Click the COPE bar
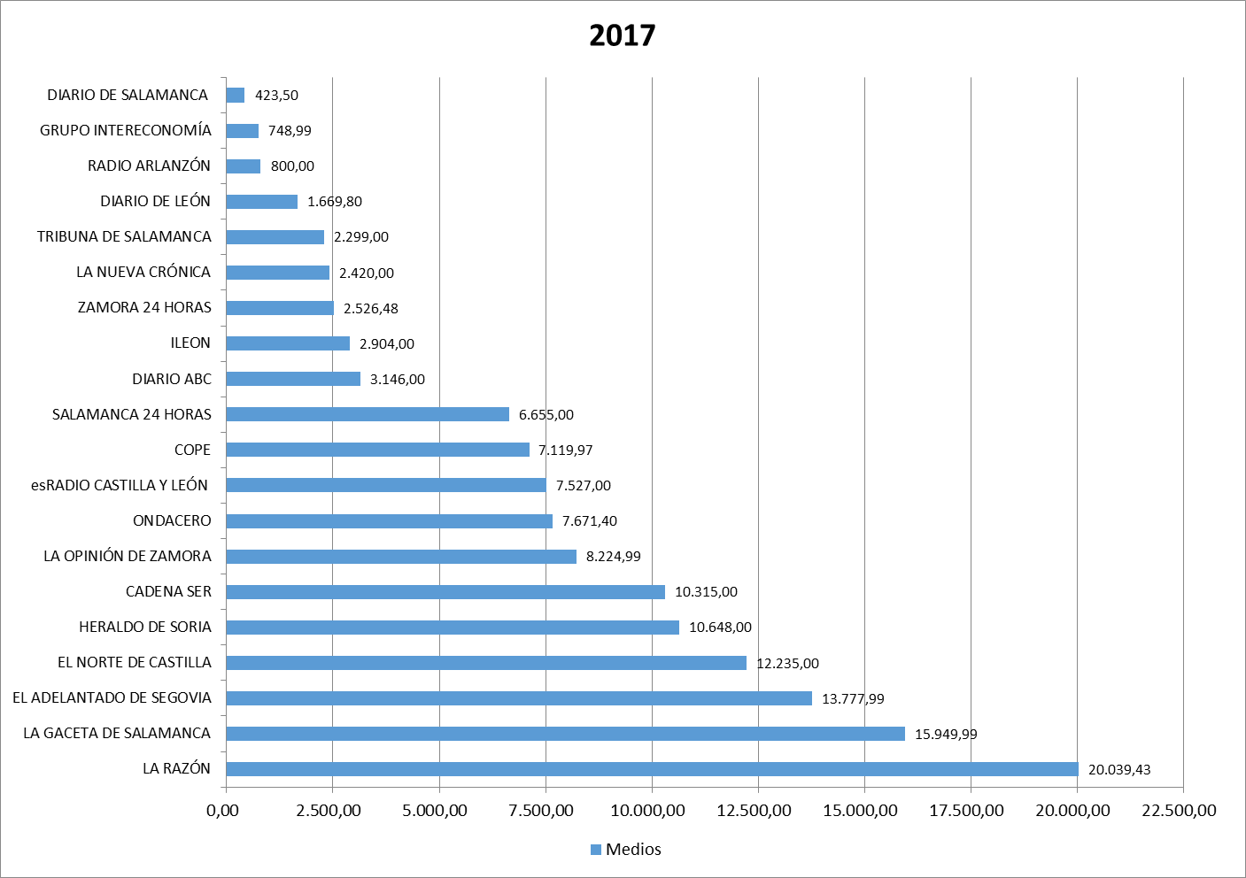This screenshot has width=1246, height=878. pyautogui.click(x=377, y=450)
